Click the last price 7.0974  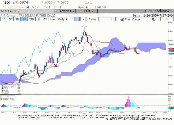pos(22,2)
